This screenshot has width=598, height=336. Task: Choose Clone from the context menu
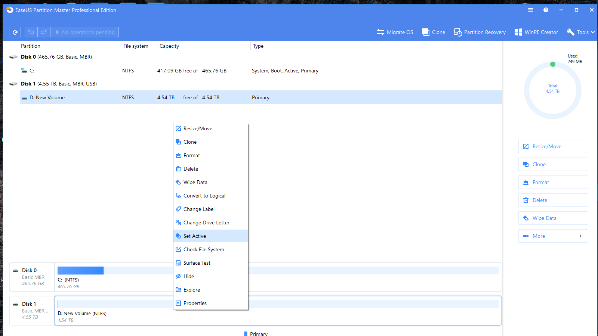(x=210, y=142)
